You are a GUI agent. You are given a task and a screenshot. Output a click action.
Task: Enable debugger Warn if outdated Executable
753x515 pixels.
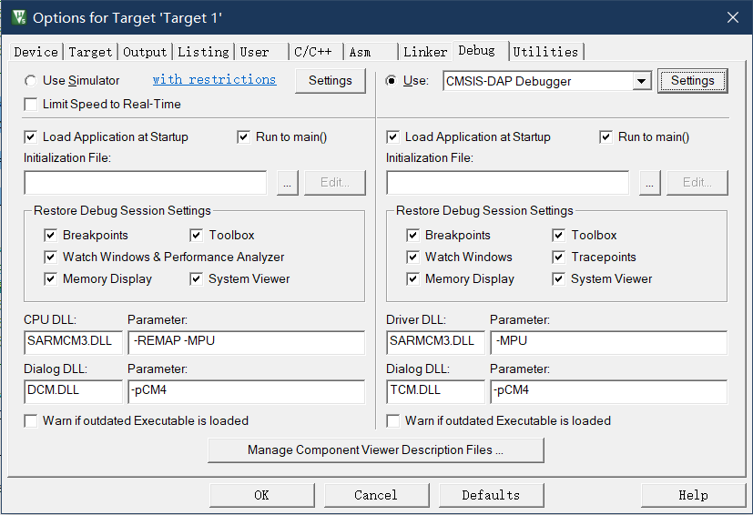[x=393, y=420]
